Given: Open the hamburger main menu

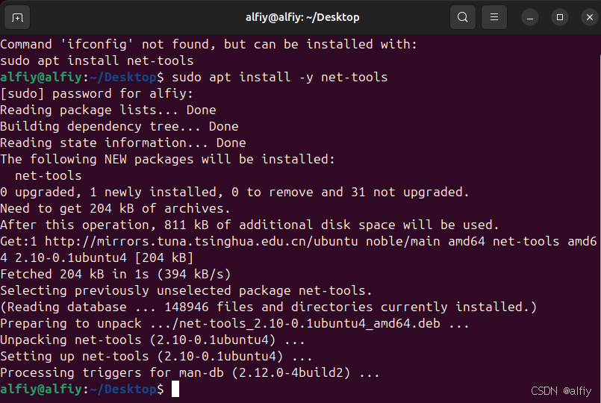Looking at the screenshot, I should [x=494, y=17].
